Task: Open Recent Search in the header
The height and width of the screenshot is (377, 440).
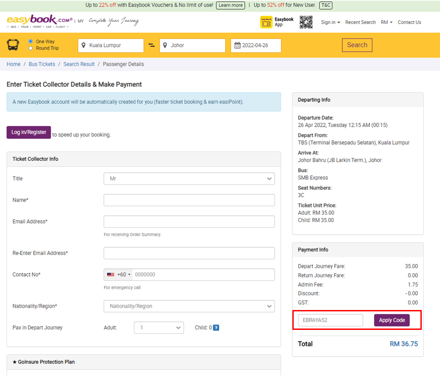Action: coord(360,22)
